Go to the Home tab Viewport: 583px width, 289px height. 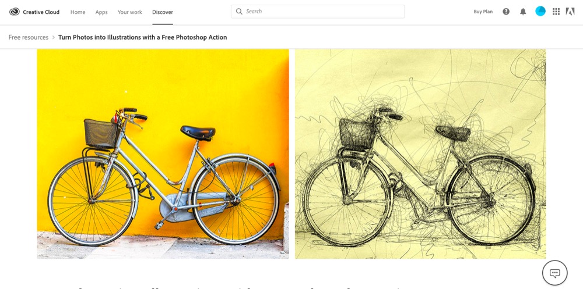pos(78,12)
